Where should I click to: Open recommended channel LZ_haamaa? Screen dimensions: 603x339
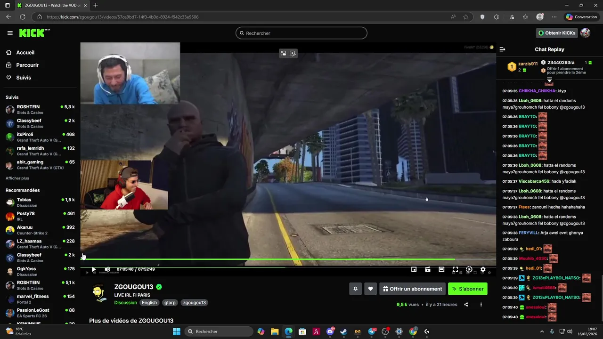click(40, 244)
